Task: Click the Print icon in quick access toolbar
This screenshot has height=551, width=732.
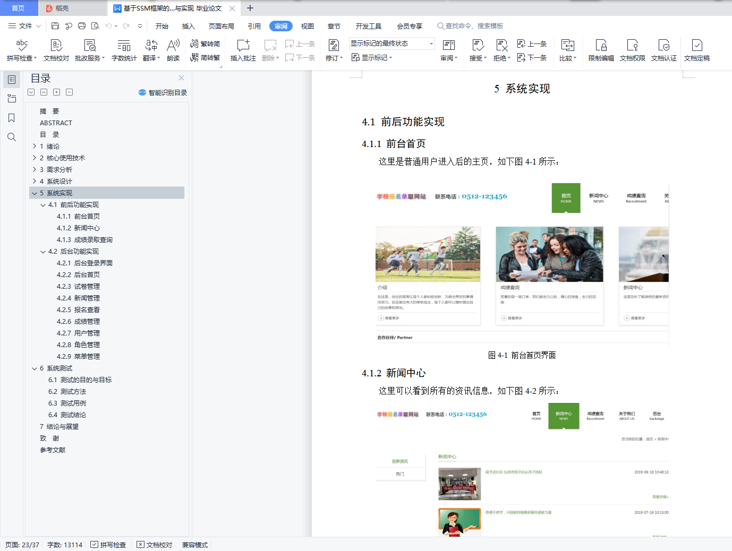Action: coord(82,26)
